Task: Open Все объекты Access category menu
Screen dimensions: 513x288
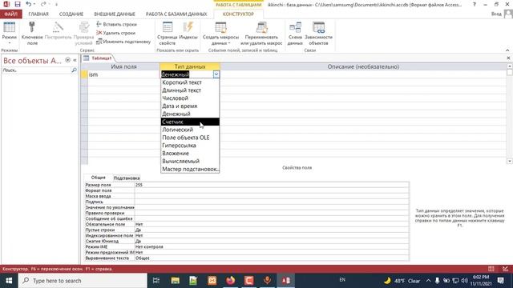Action: 67,60
